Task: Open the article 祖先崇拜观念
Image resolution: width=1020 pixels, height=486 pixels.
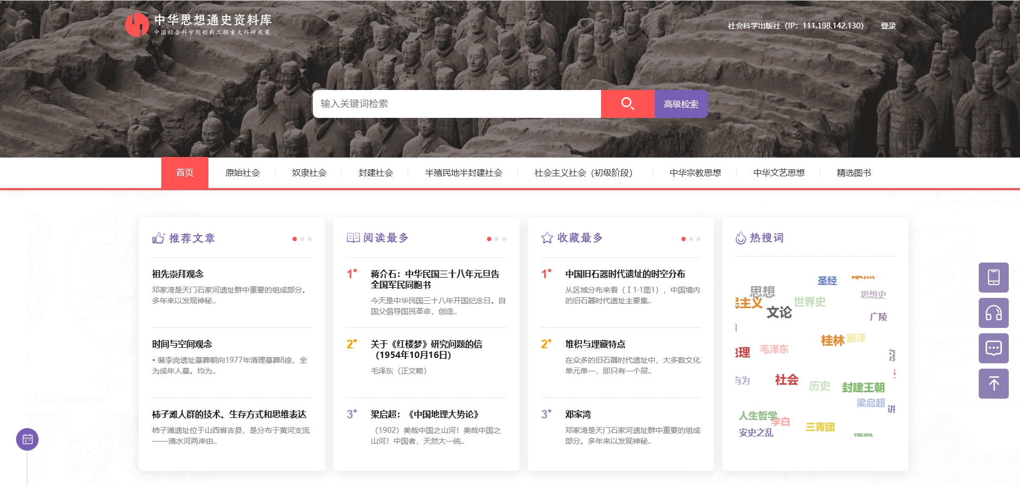Action: [x=178, y=274]
